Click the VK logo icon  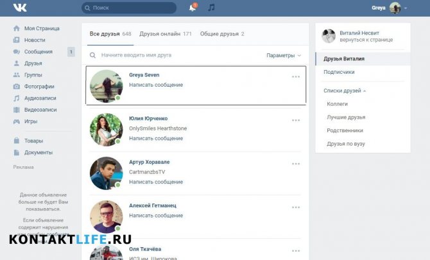tap(20, 8)
